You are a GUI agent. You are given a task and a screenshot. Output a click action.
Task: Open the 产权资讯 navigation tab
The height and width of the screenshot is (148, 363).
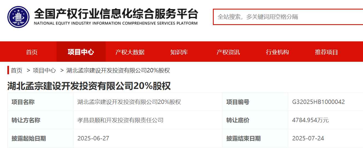(228, 52)
